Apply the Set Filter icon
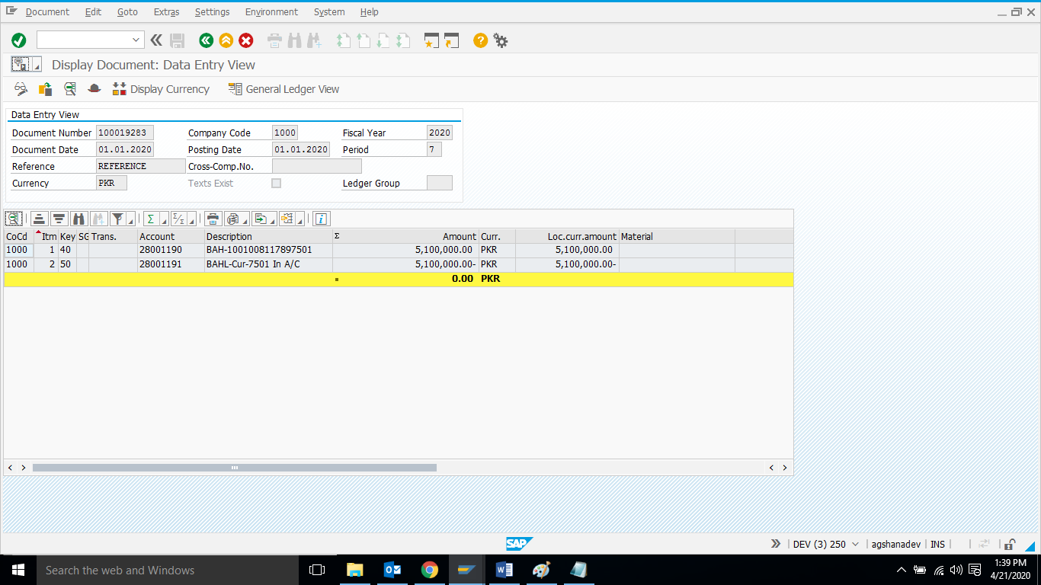The width and height of the screenshot is (1041, 585). tap(118, 219)
